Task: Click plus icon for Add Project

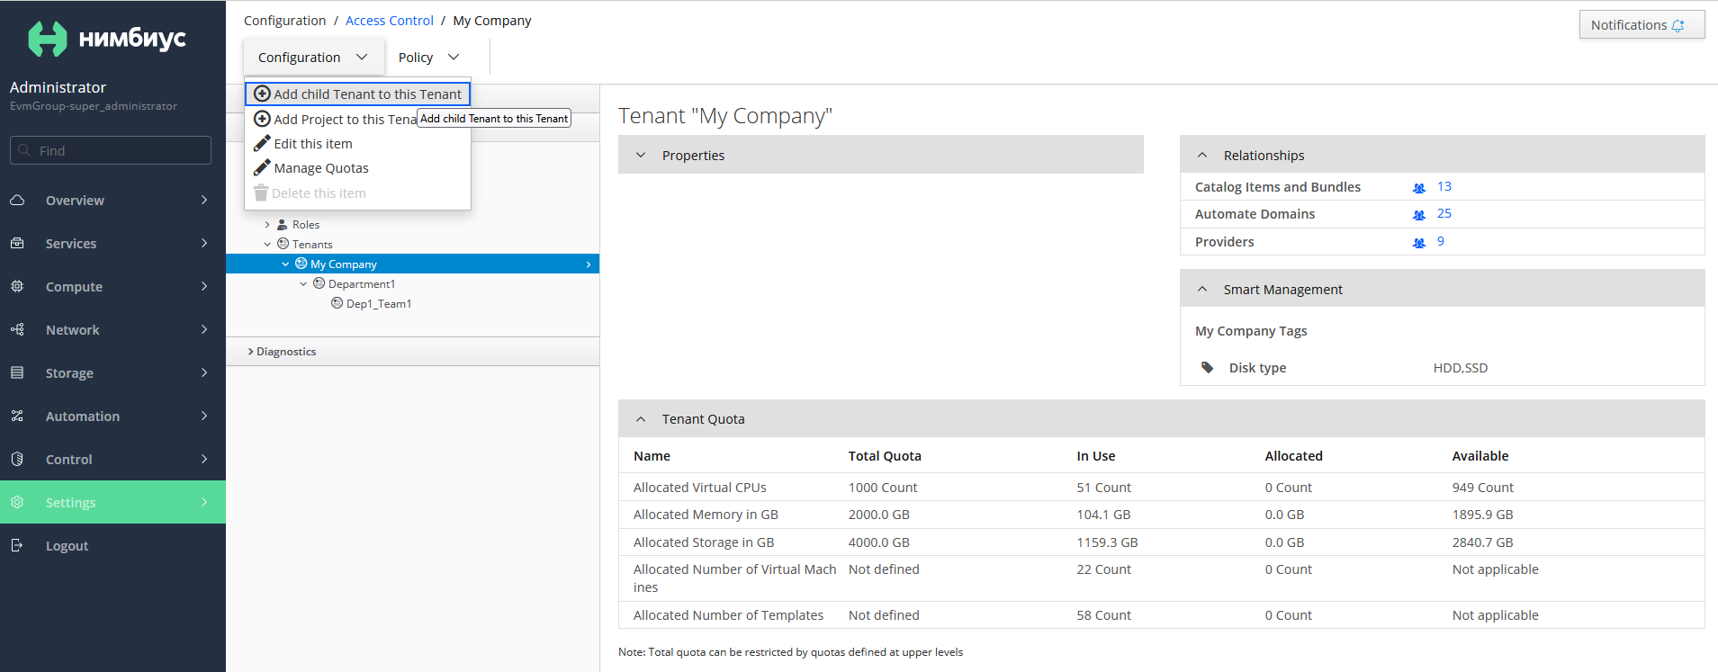Action: coord(262,119)
